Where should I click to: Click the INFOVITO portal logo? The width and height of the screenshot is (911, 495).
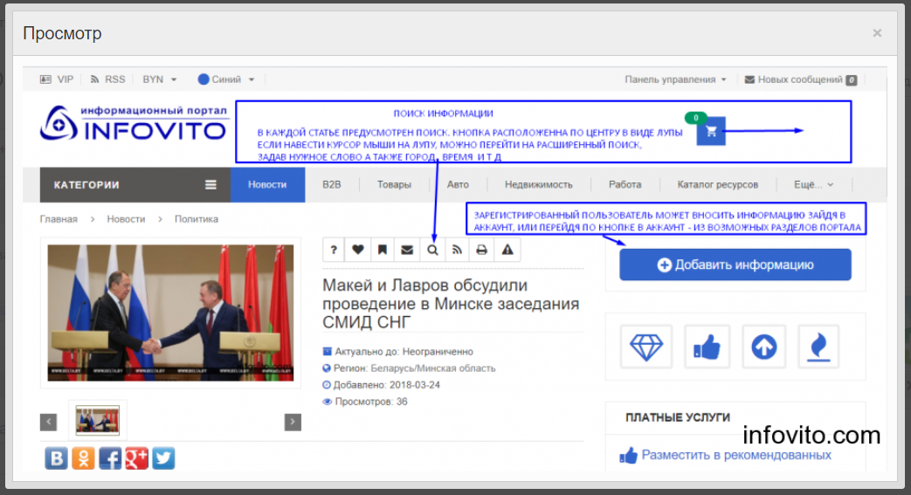pyautogui.click(x=134, y=123)
